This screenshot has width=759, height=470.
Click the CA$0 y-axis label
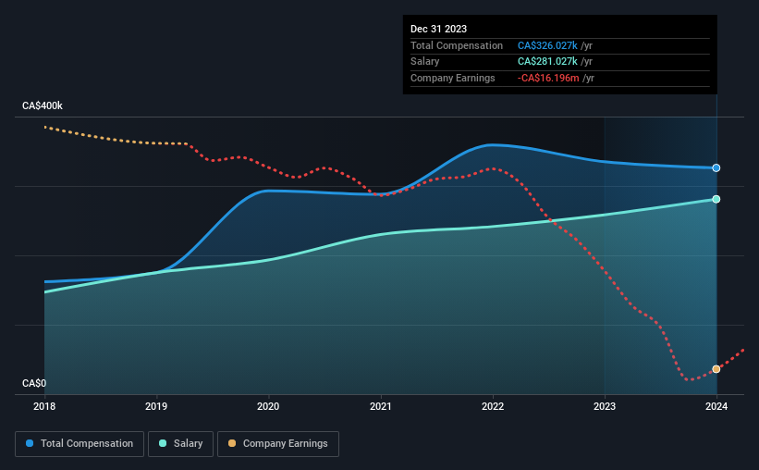34,383
